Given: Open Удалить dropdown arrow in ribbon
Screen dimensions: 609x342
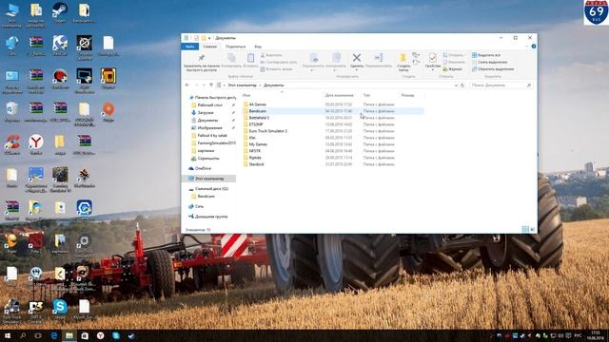Looking at the screenshot, I should point(357,70).
